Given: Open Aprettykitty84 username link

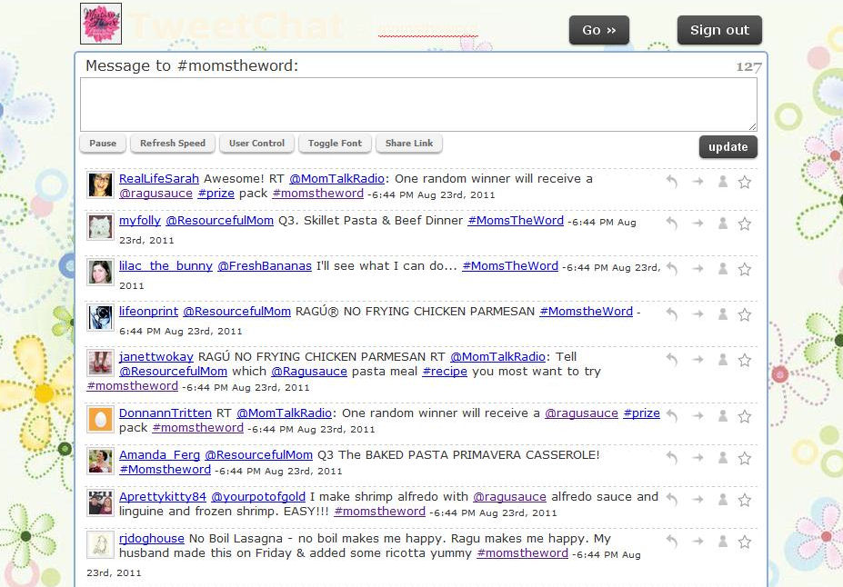Looking at the screenshot, I should pos(163,497).
